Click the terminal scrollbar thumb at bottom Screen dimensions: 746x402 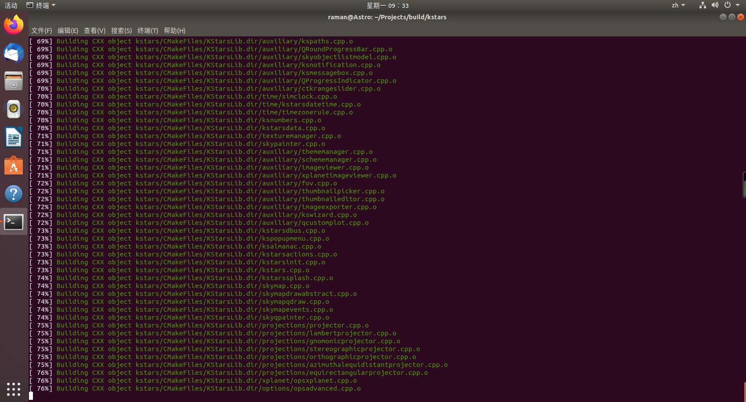click(745, 391)
